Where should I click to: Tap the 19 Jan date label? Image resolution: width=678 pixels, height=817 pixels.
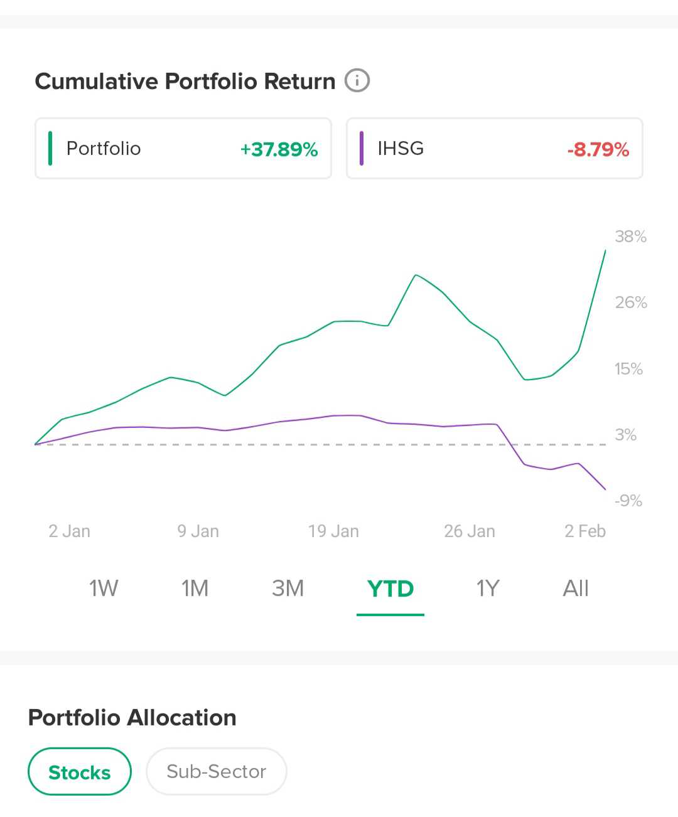(x=333, y=531)
